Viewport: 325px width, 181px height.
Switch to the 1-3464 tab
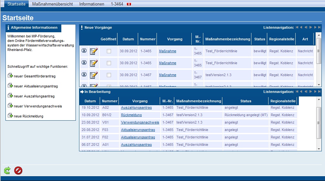point(117,4)
